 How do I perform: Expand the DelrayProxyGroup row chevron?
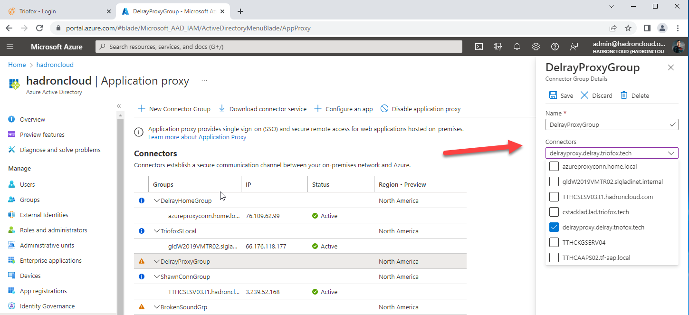[157, 261]
